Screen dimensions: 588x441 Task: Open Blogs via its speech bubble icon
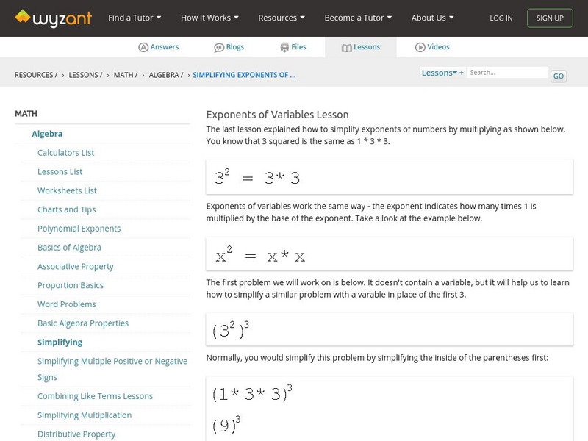tap(219, 47)
